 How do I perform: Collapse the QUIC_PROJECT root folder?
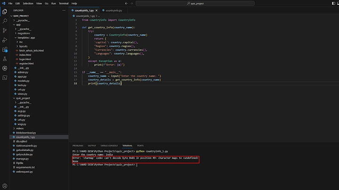[11, 16]
